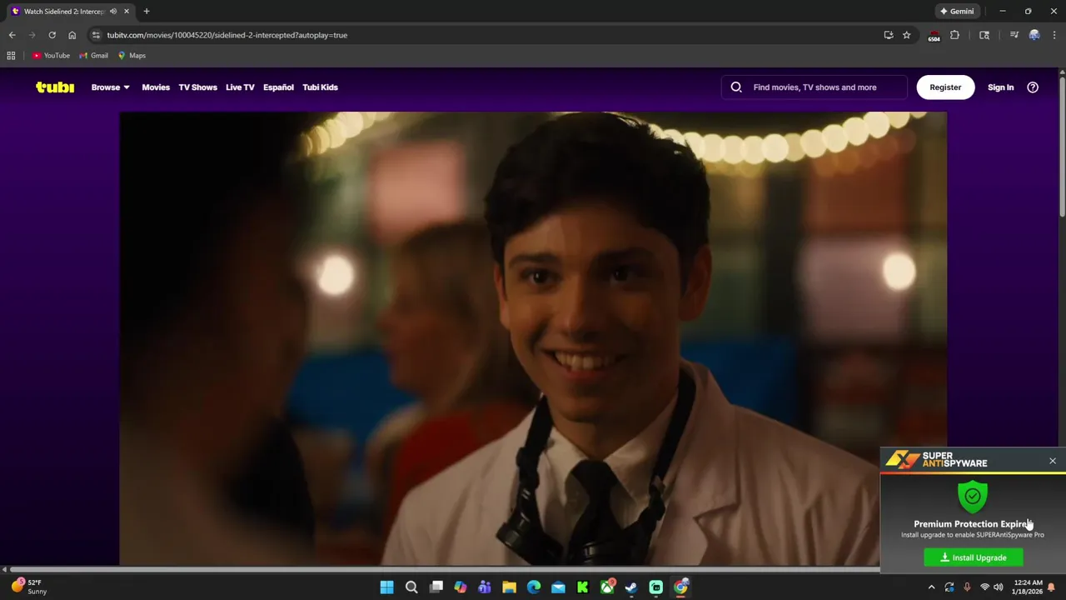Screen dimensions: 1066x600
Task: Open the weather widget showing 52°F Sunny
Action: pyautogui.click(x=28, y=587)
